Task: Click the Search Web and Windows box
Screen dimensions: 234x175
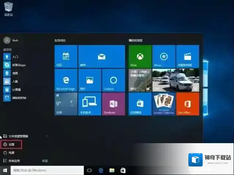Action: (x=47, y=170)
